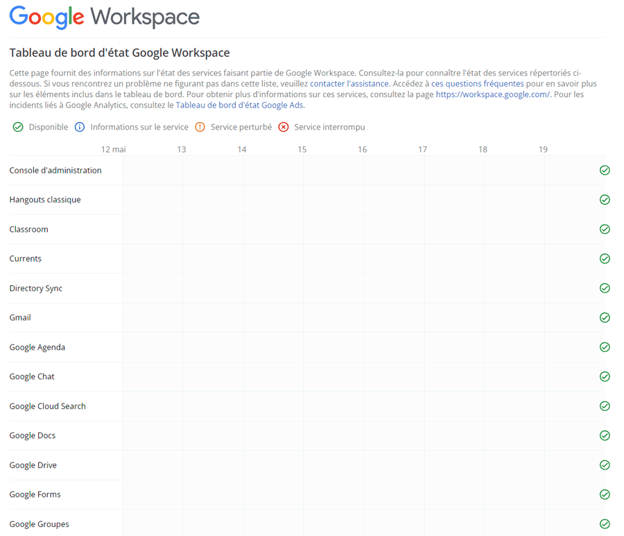624x536 pixels.
Task: Select the 17 date column header
Action: coord(423,149)
